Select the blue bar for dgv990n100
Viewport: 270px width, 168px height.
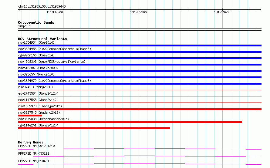click(x=140, y=58)
